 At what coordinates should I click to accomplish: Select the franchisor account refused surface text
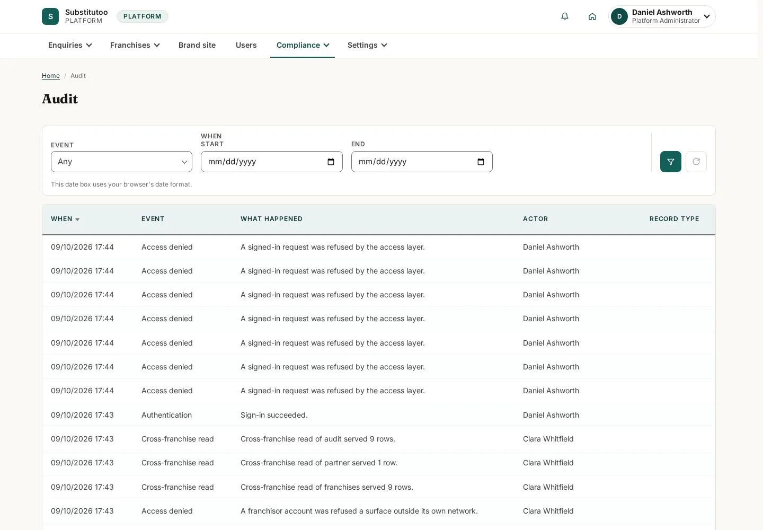359,511
